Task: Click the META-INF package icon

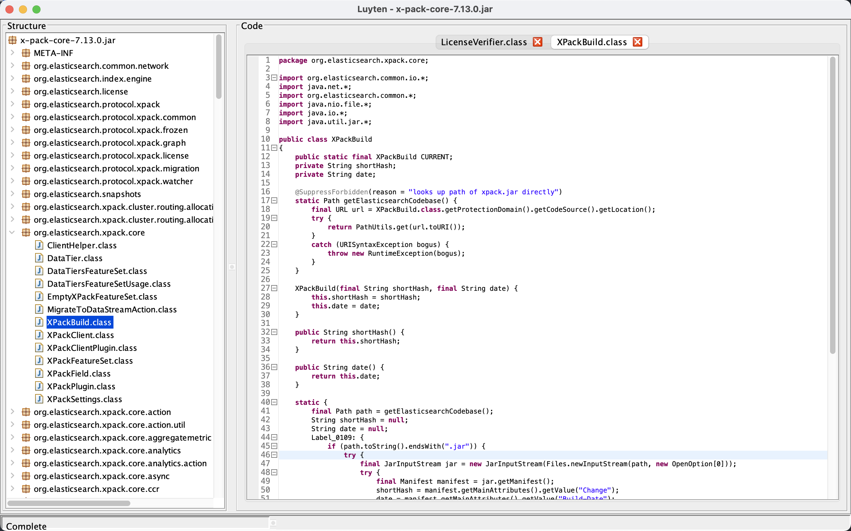Action: [26, 53]
